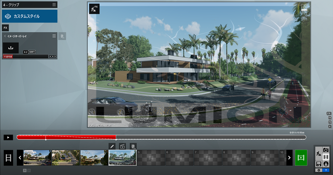Toggle the F8 key indicator
Image resolution: width=333 pixels, height=175 pixels.
(330, 118)
